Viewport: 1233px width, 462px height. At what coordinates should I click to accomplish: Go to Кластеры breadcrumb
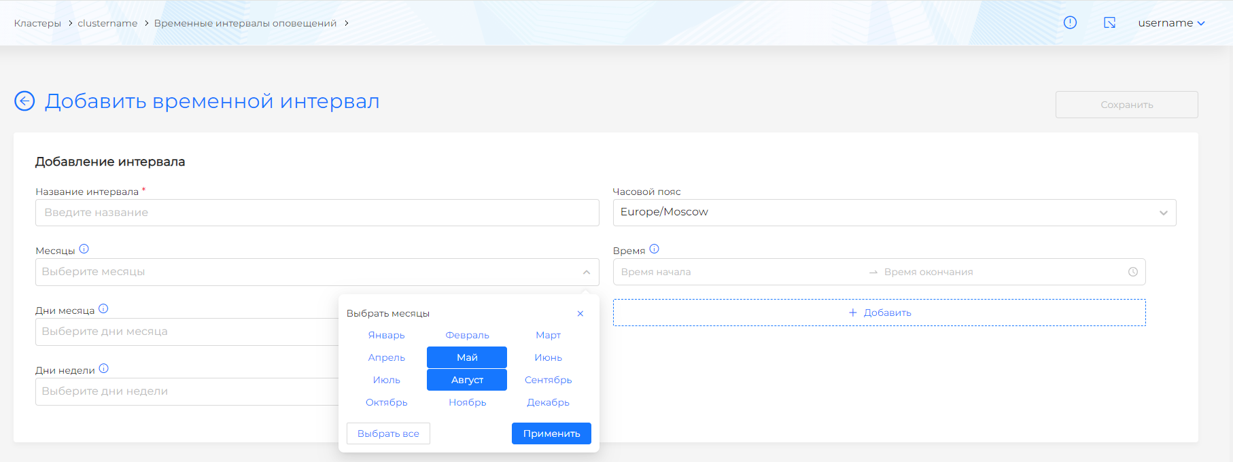[x=37, y=23]
